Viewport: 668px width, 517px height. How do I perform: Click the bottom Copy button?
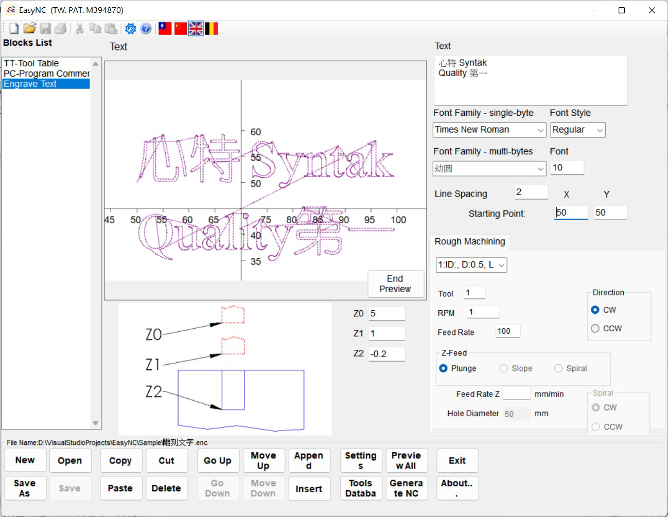[120, 461]
